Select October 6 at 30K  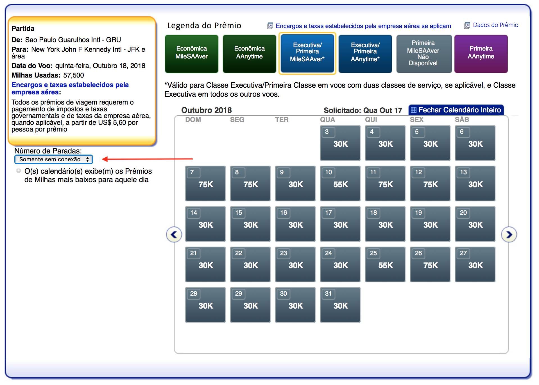(x=475, y=143)
